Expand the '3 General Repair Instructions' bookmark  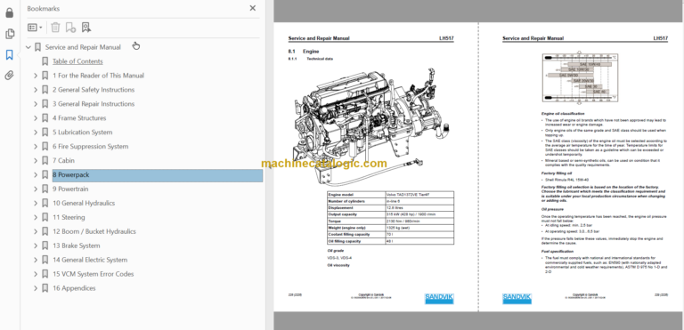tap(36, 104)
